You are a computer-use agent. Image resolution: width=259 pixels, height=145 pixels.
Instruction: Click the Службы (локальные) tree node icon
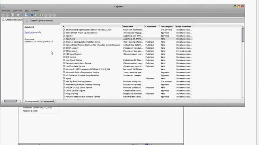3,20
